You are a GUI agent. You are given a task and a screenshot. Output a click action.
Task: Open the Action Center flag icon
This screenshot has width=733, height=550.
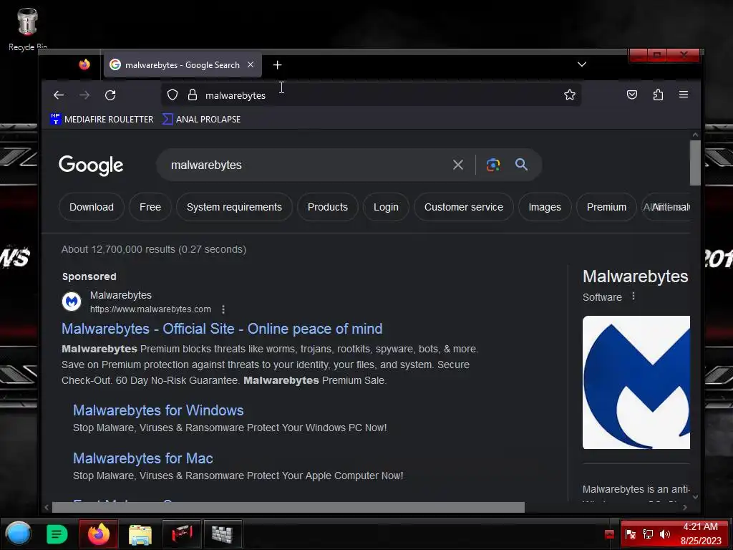tap(630, 534)
